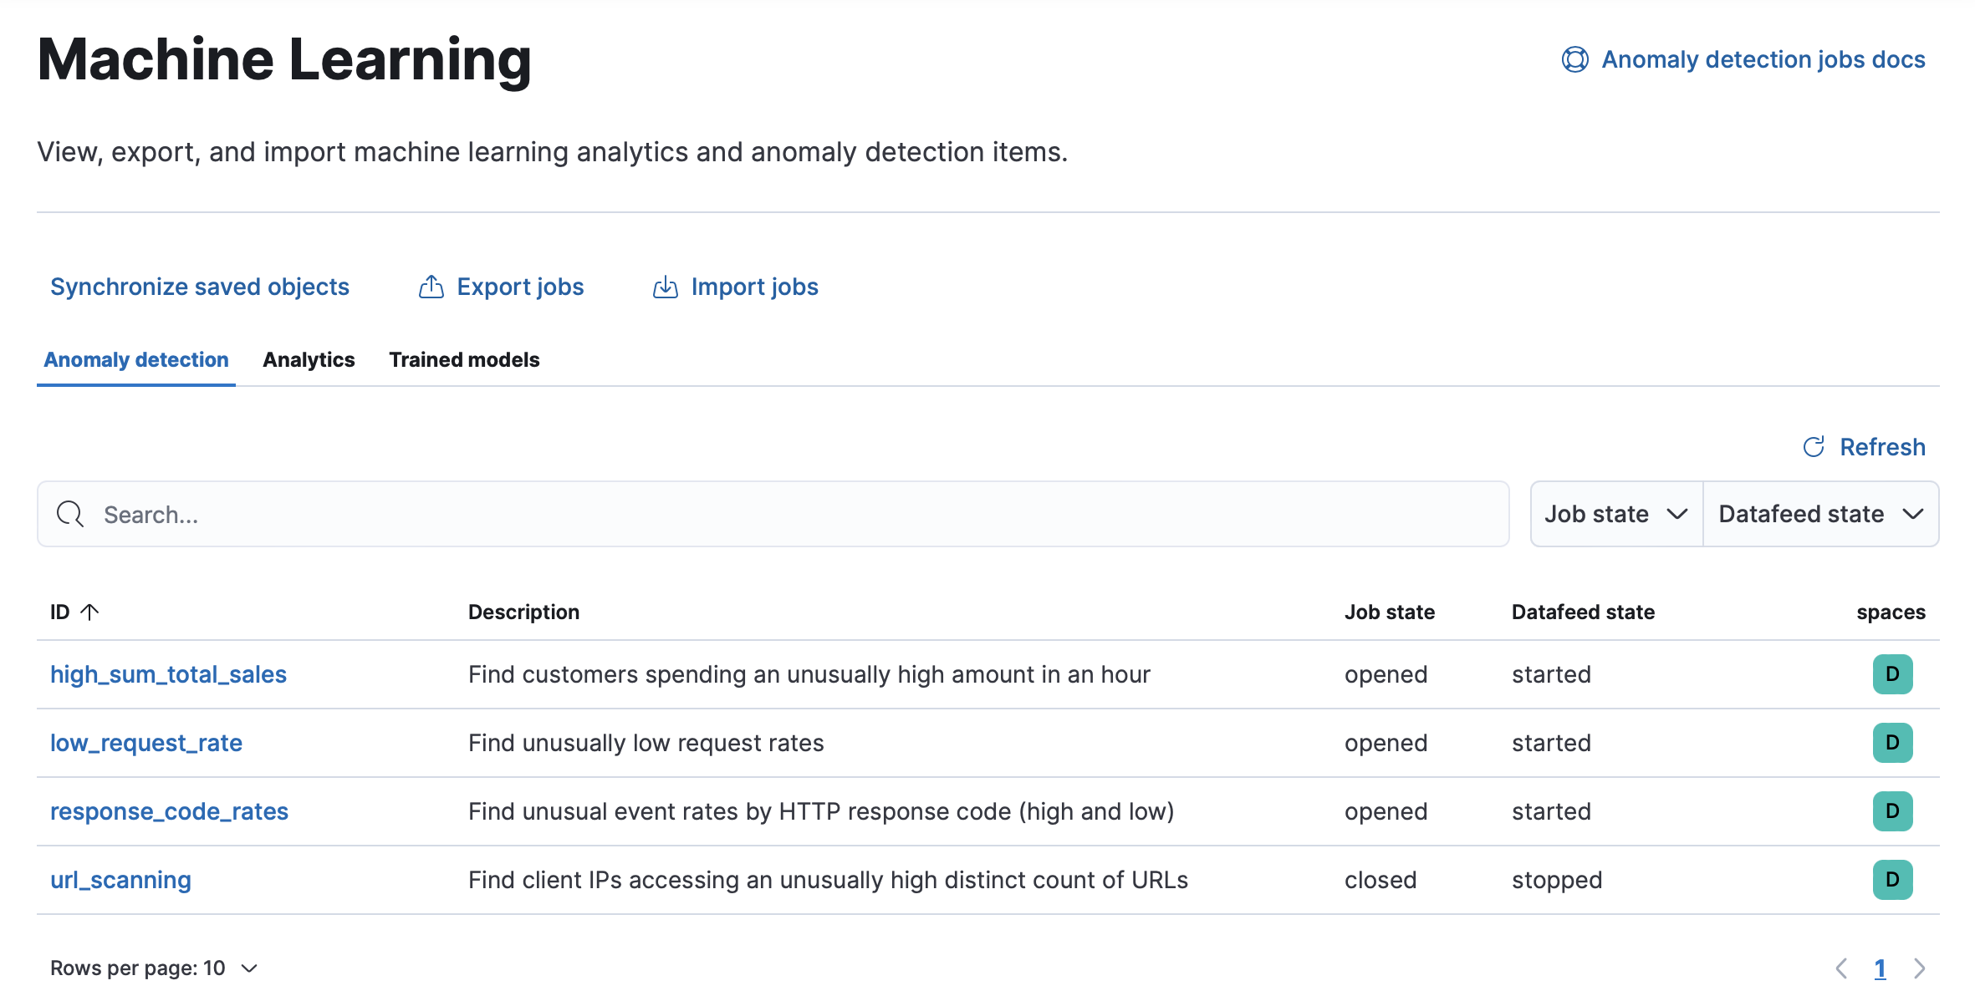
Task: Click Synchronize saved objects link
Action: point(199,286)
